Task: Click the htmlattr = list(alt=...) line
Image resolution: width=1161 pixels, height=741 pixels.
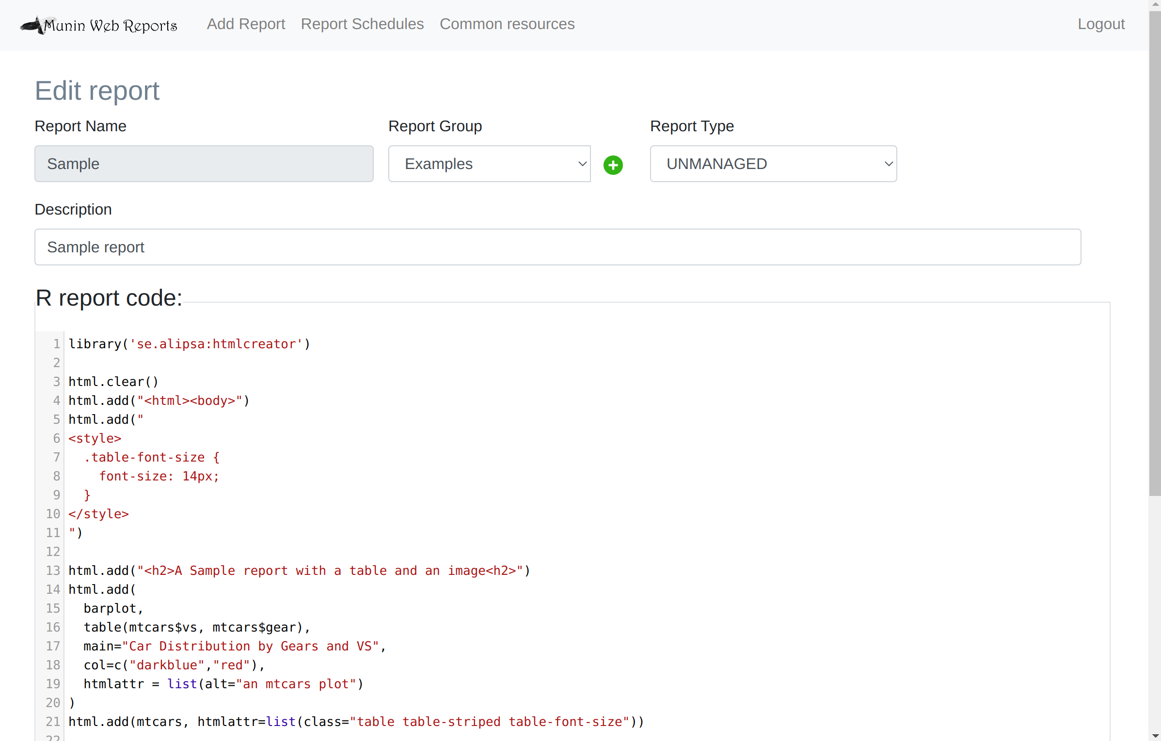Action: [x=223, y=684]
